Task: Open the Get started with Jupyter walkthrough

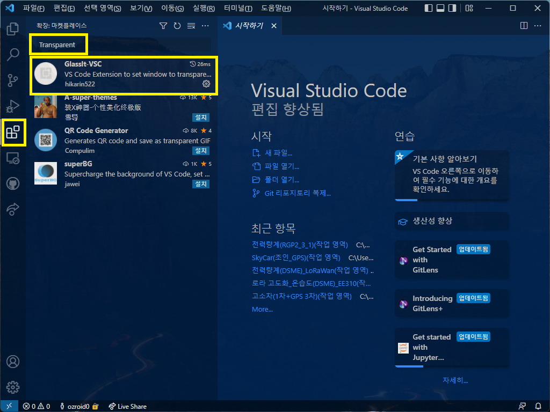Action: click(452, 347)
